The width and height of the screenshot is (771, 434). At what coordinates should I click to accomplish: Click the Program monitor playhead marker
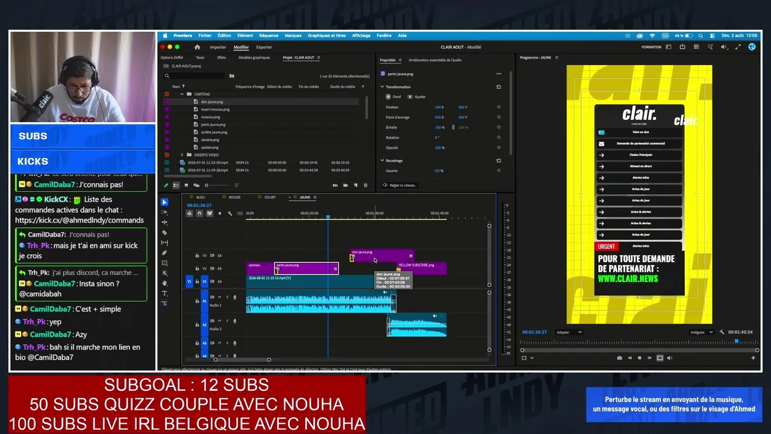coord(736,342)
